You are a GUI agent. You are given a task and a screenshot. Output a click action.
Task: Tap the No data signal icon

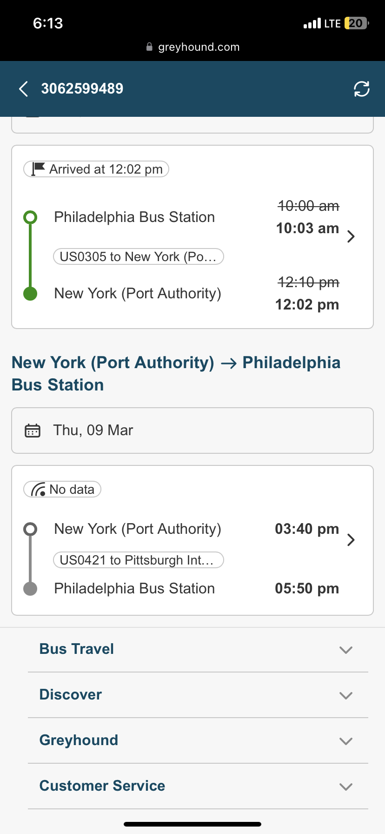click(x=38, y=489)
